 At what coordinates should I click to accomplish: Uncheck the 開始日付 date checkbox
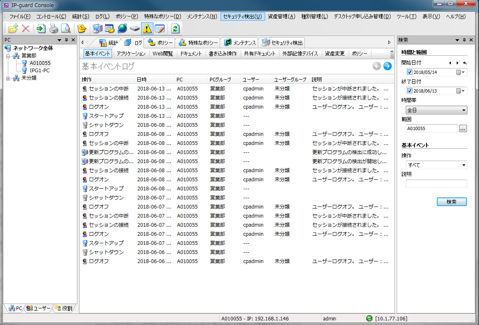(410, 72)
